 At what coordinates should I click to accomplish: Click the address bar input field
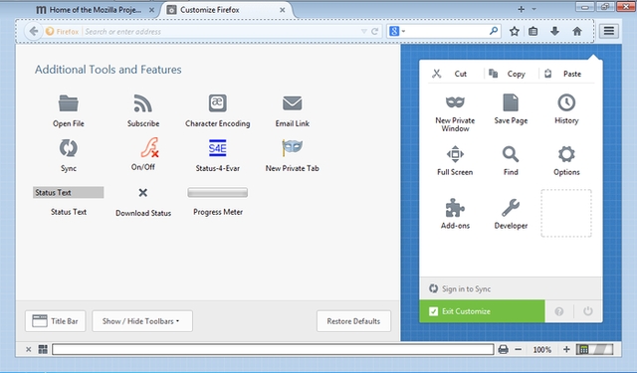(221, 31)
